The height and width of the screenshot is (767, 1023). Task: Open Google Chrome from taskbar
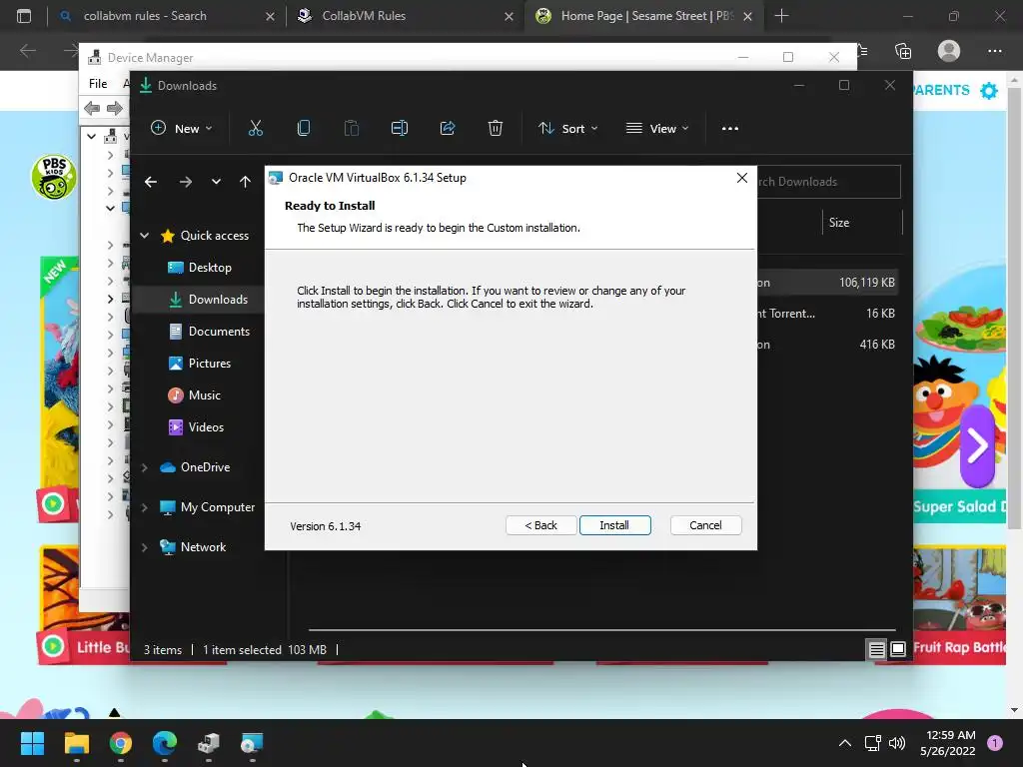tap(121, 743)
